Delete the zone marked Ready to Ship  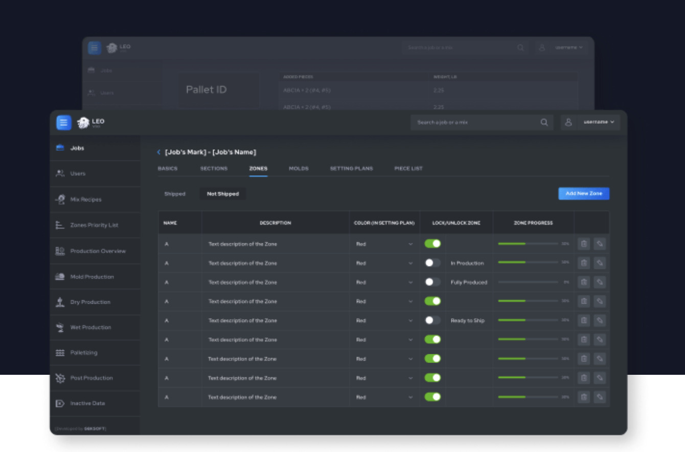click(x=584, y=321)
